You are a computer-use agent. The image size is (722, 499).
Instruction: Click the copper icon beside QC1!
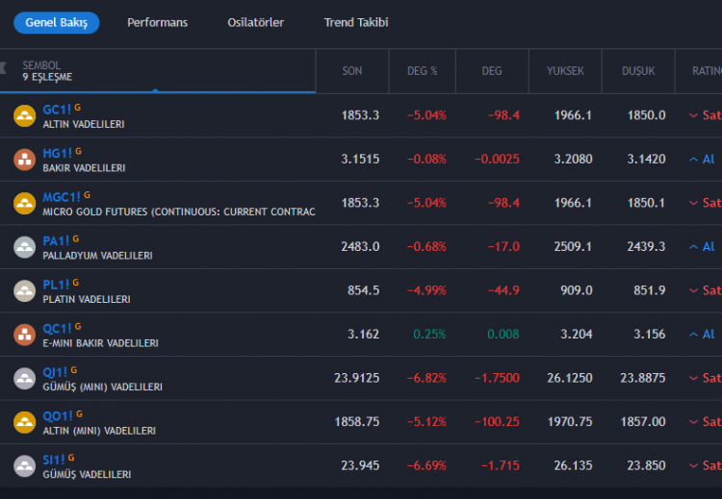coord(24,335)
